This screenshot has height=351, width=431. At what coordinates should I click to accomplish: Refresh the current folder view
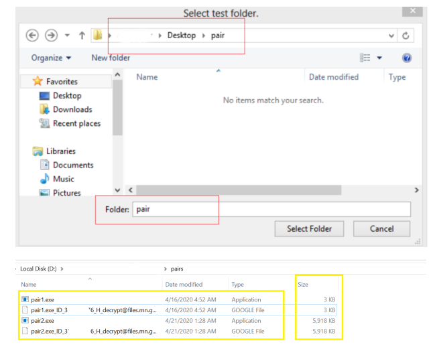[406, 36]
